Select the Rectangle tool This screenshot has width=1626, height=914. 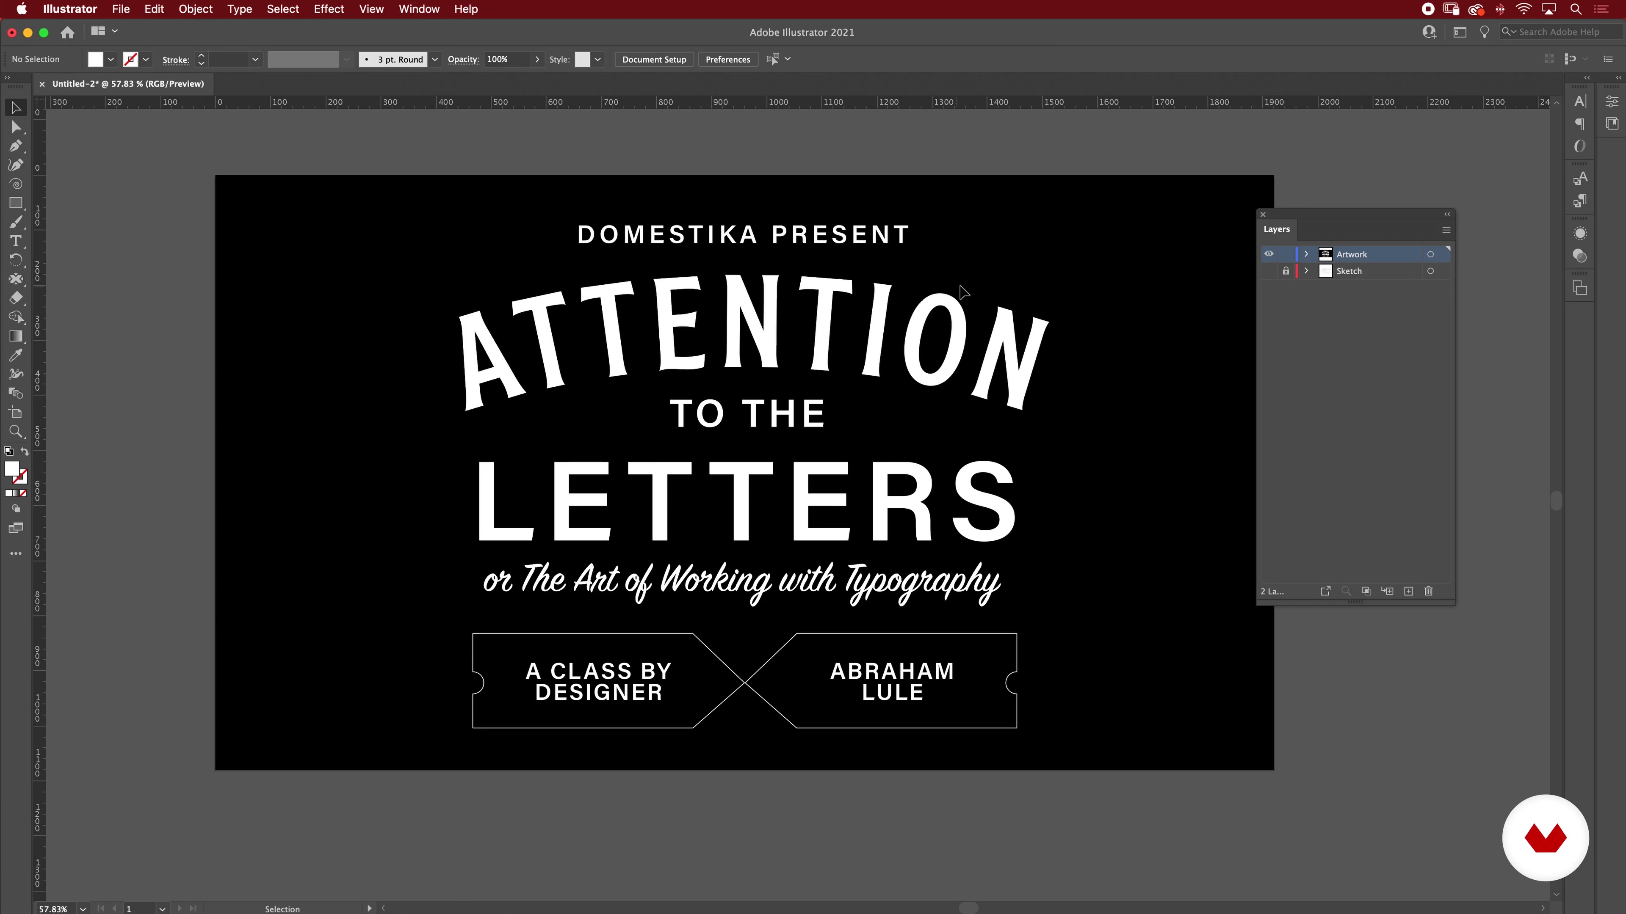(16, 203)
